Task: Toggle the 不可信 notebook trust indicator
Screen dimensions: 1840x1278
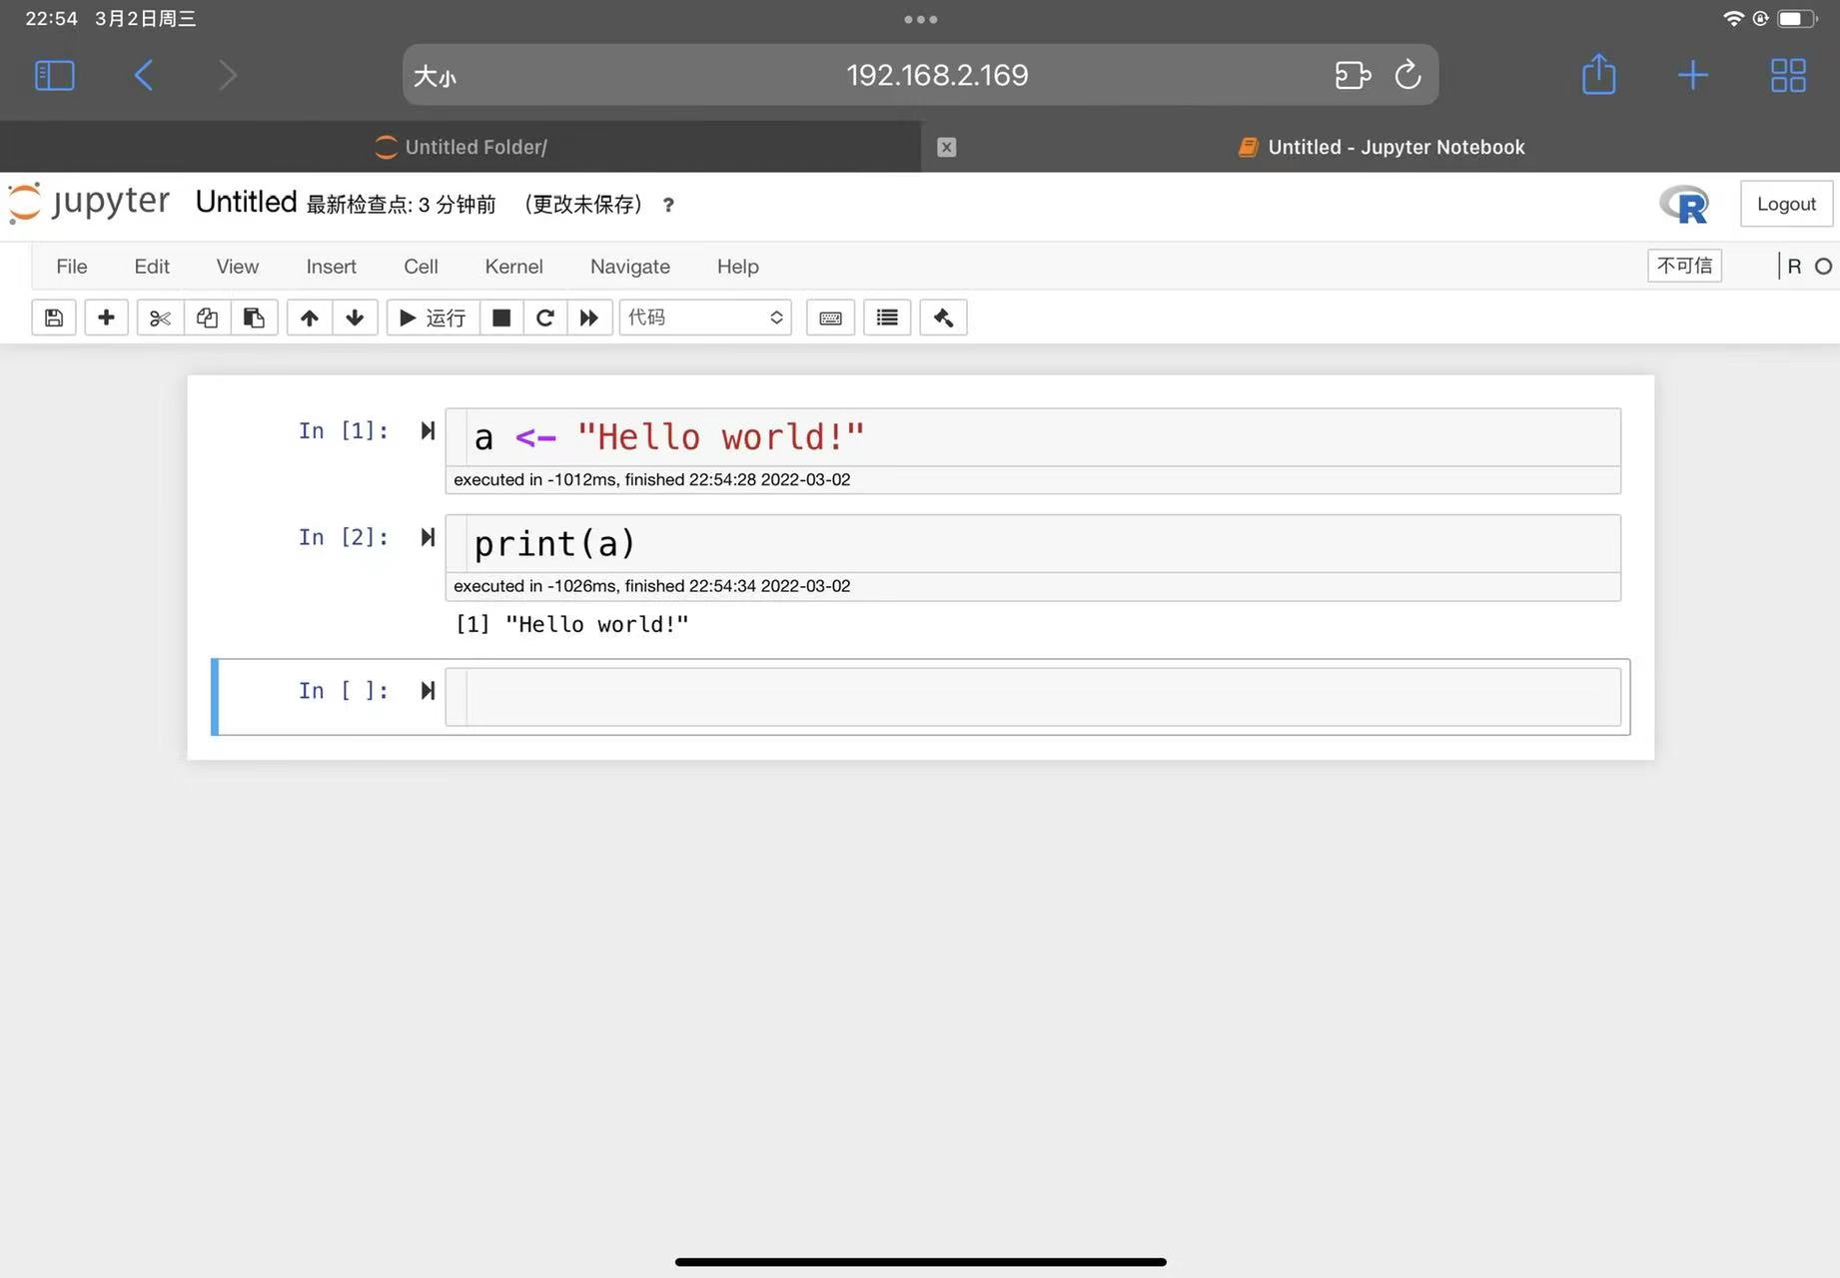Action: point(1684,266)
